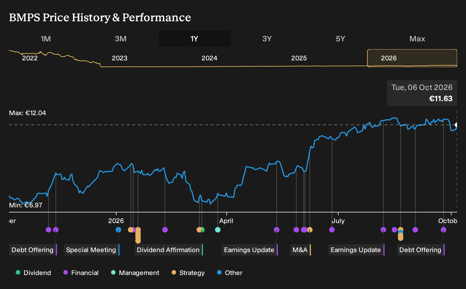Toggle the Strategy legend filter
Screen dimensions: 466x289
coord(188,273)
